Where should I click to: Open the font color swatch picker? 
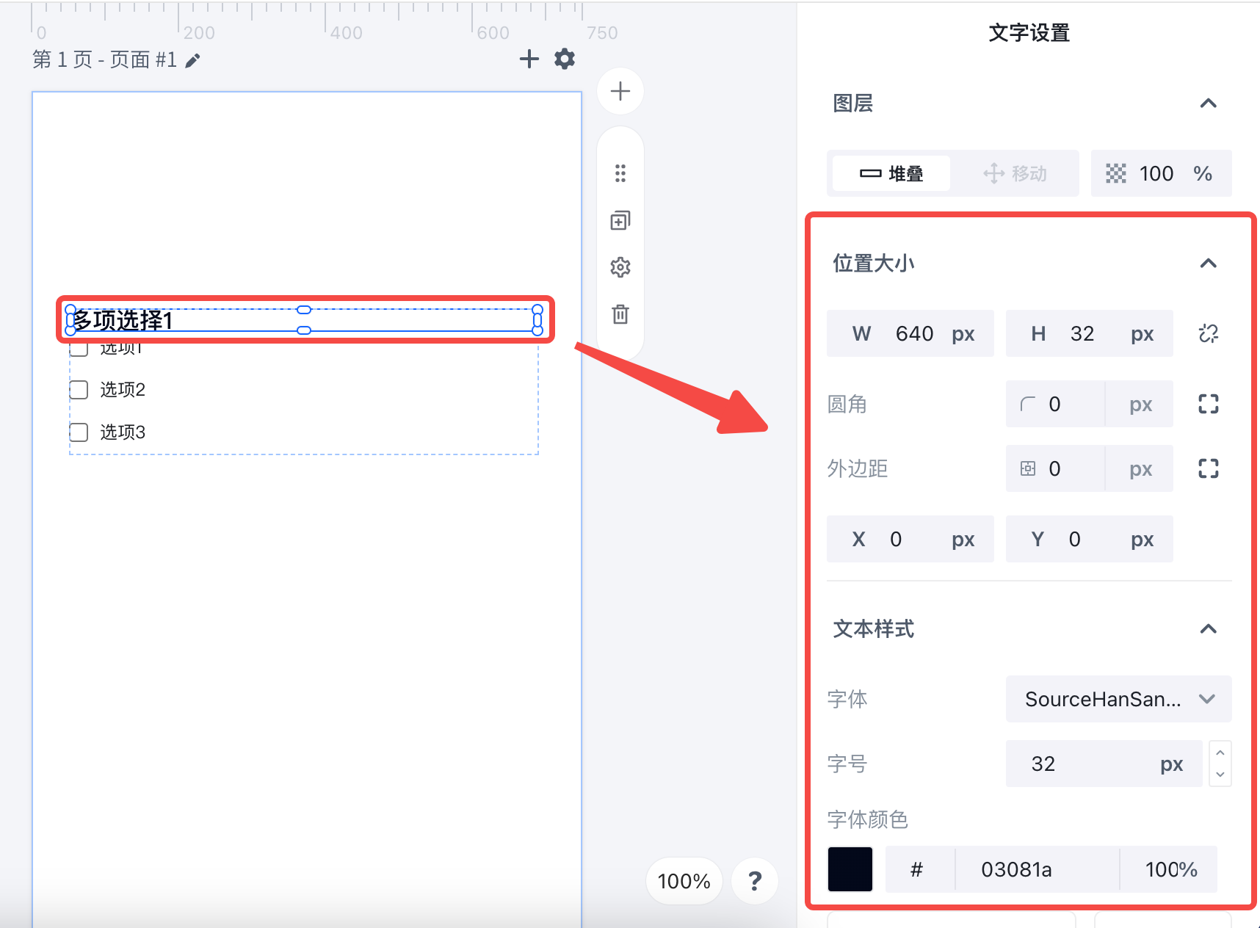(x=850, y=869)
